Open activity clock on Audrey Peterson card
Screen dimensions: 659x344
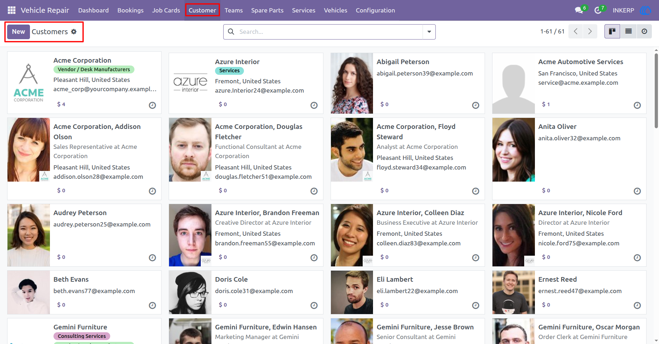(152, 257)
